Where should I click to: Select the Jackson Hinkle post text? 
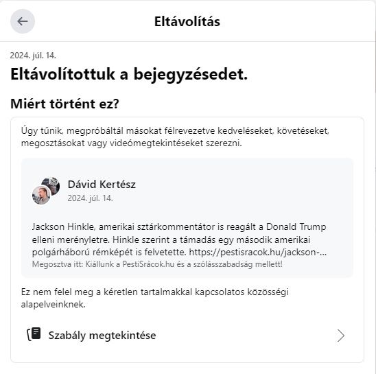pos(179,239)
